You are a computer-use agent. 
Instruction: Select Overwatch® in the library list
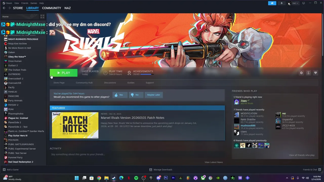coord(15,83)
